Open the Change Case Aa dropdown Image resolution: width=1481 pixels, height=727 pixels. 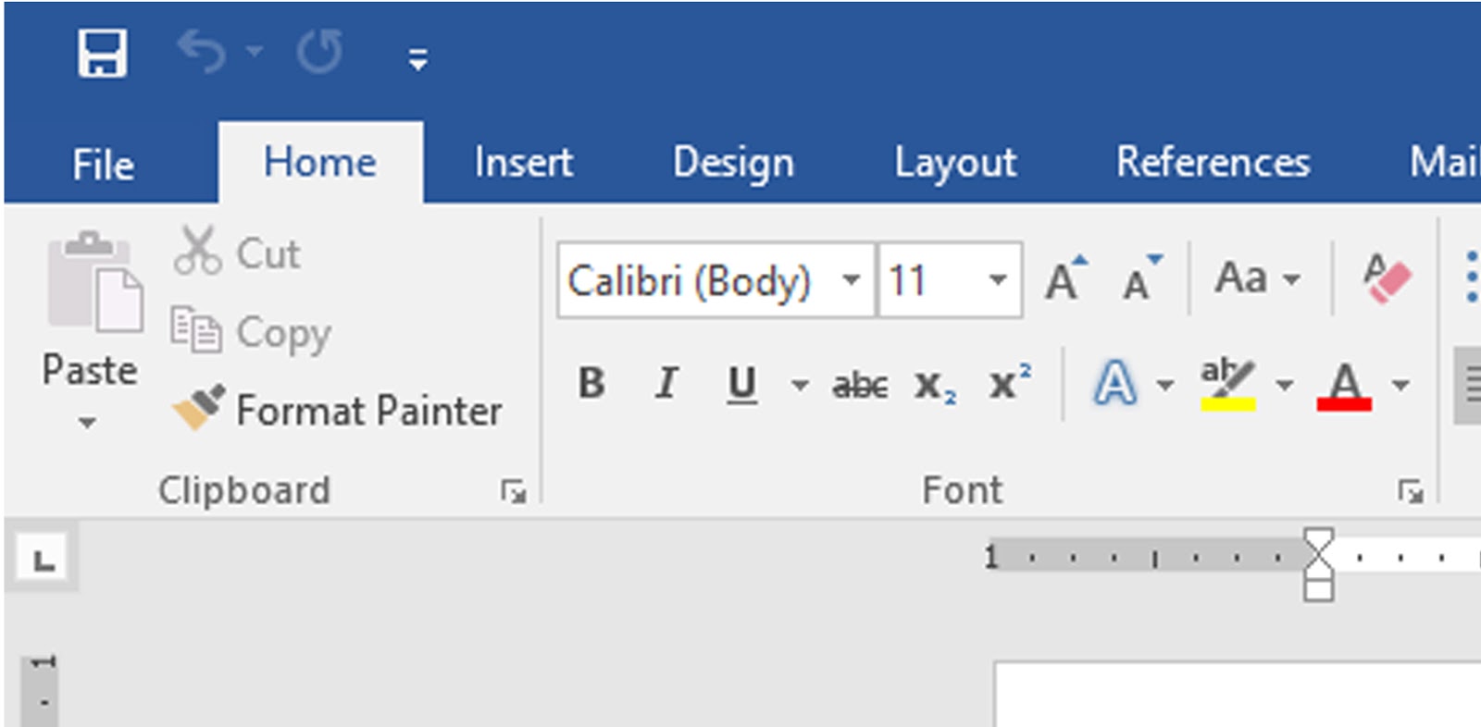pyautogui.click(x=1257, y=278)
